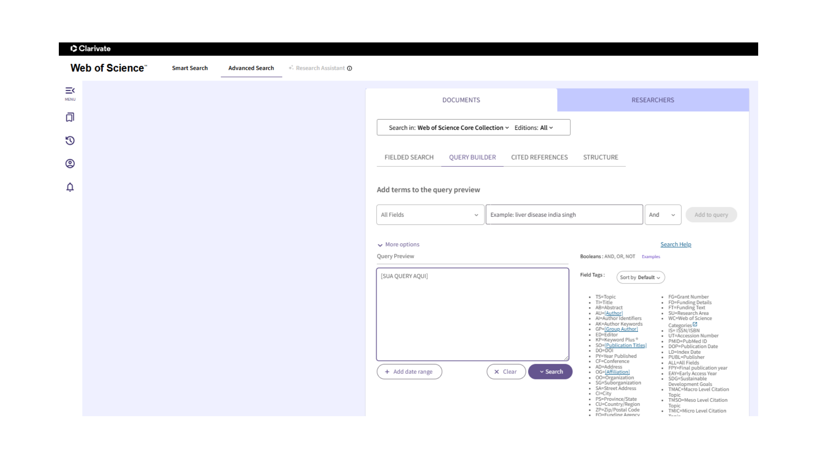
Task: Click the resize handle of query preview box
Action: 566,358
